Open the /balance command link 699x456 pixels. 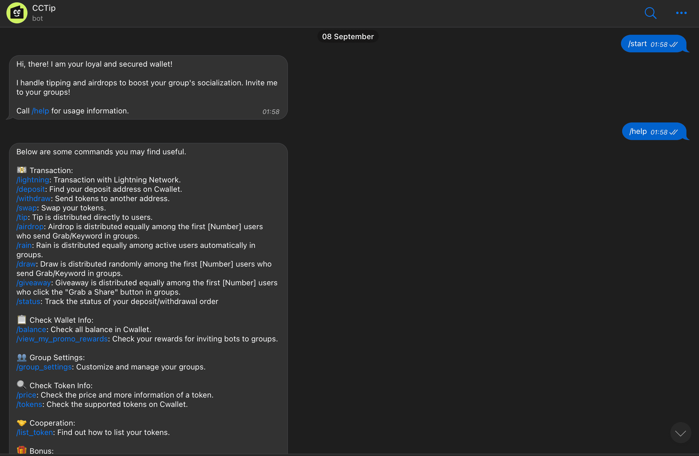pos(32,330)
